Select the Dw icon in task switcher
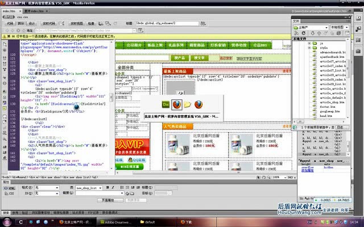 (x=166, y=104)
